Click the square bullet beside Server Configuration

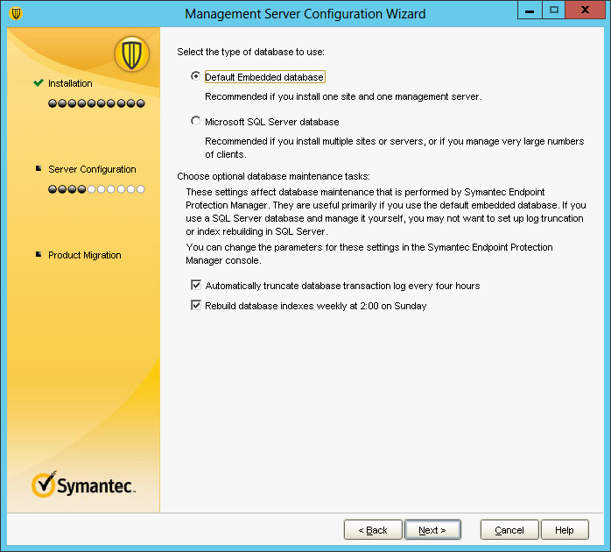tap(39, 168)
